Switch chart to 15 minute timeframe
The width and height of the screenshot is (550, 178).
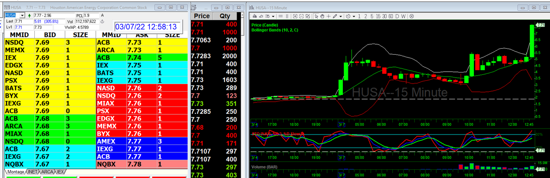tap(378, 16)
